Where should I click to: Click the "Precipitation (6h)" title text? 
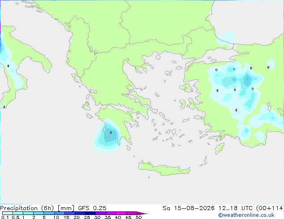[x=27, y=208]
